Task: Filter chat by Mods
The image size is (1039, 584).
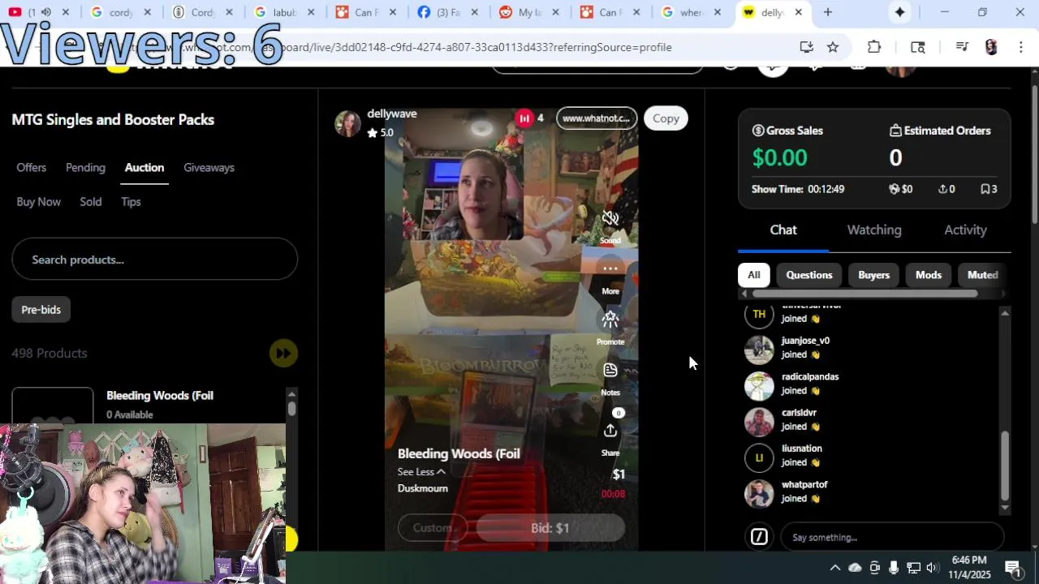Action: pyautogui.click(x=929, y=275)
